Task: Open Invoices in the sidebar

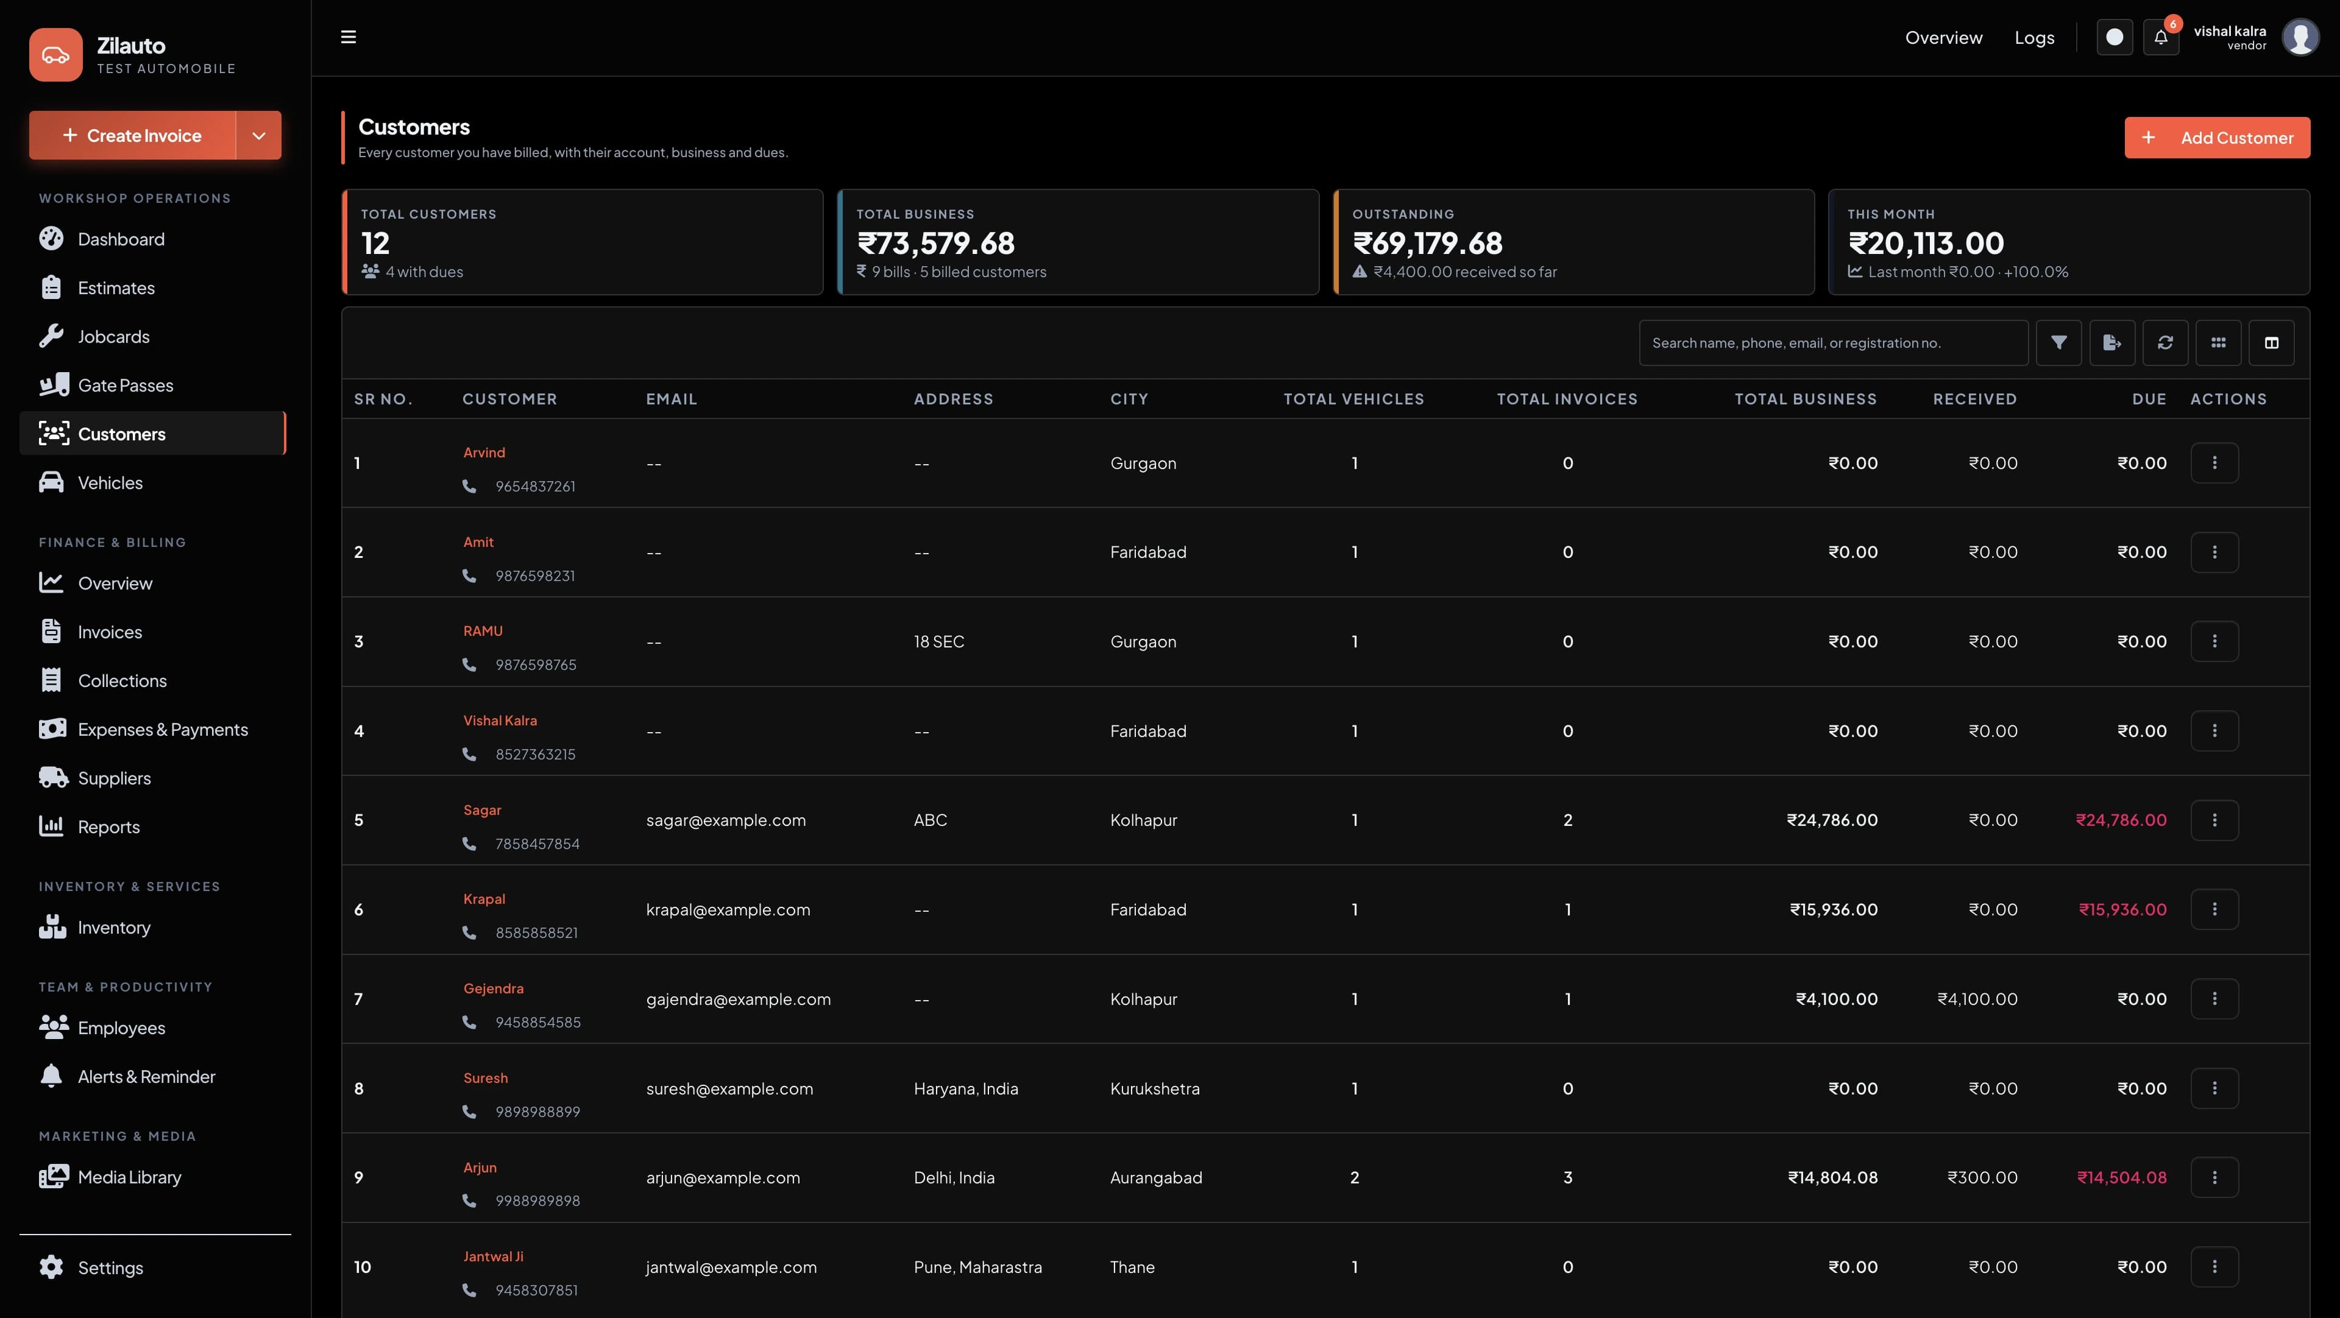Action: click(x=152, y=632)
